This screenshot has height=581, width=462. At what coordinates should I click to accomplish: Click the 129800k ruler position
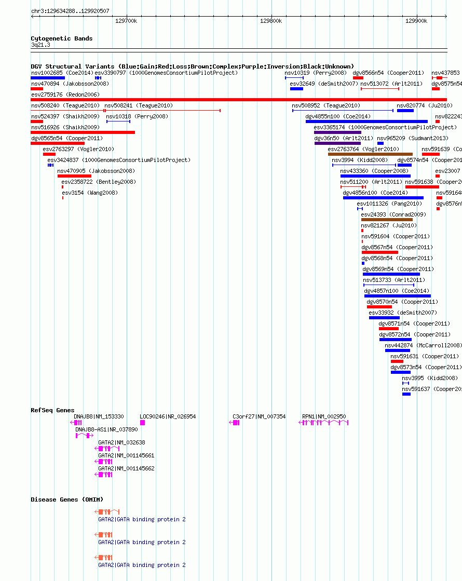[x=271, y=21]
